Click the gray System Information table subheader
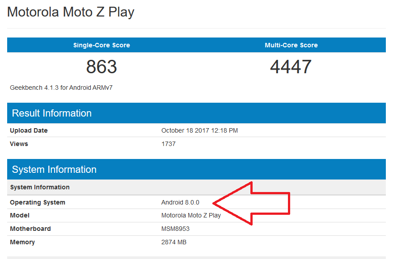 pyautogui.click(x=196, y=187)
